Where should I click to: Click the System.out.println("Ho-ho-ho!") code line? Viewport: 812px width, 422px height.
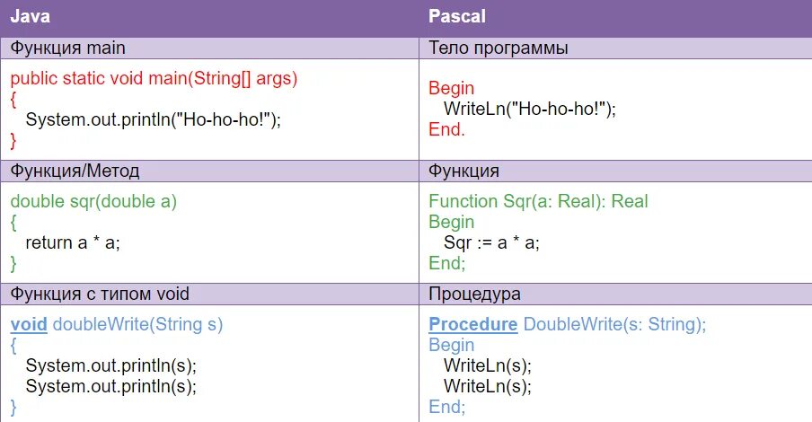tap(154, 119)
